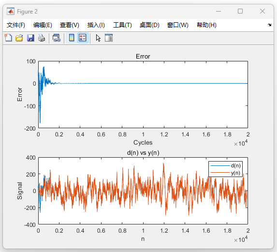
Task: Open file using the folder icon
Action: point(19,38)
